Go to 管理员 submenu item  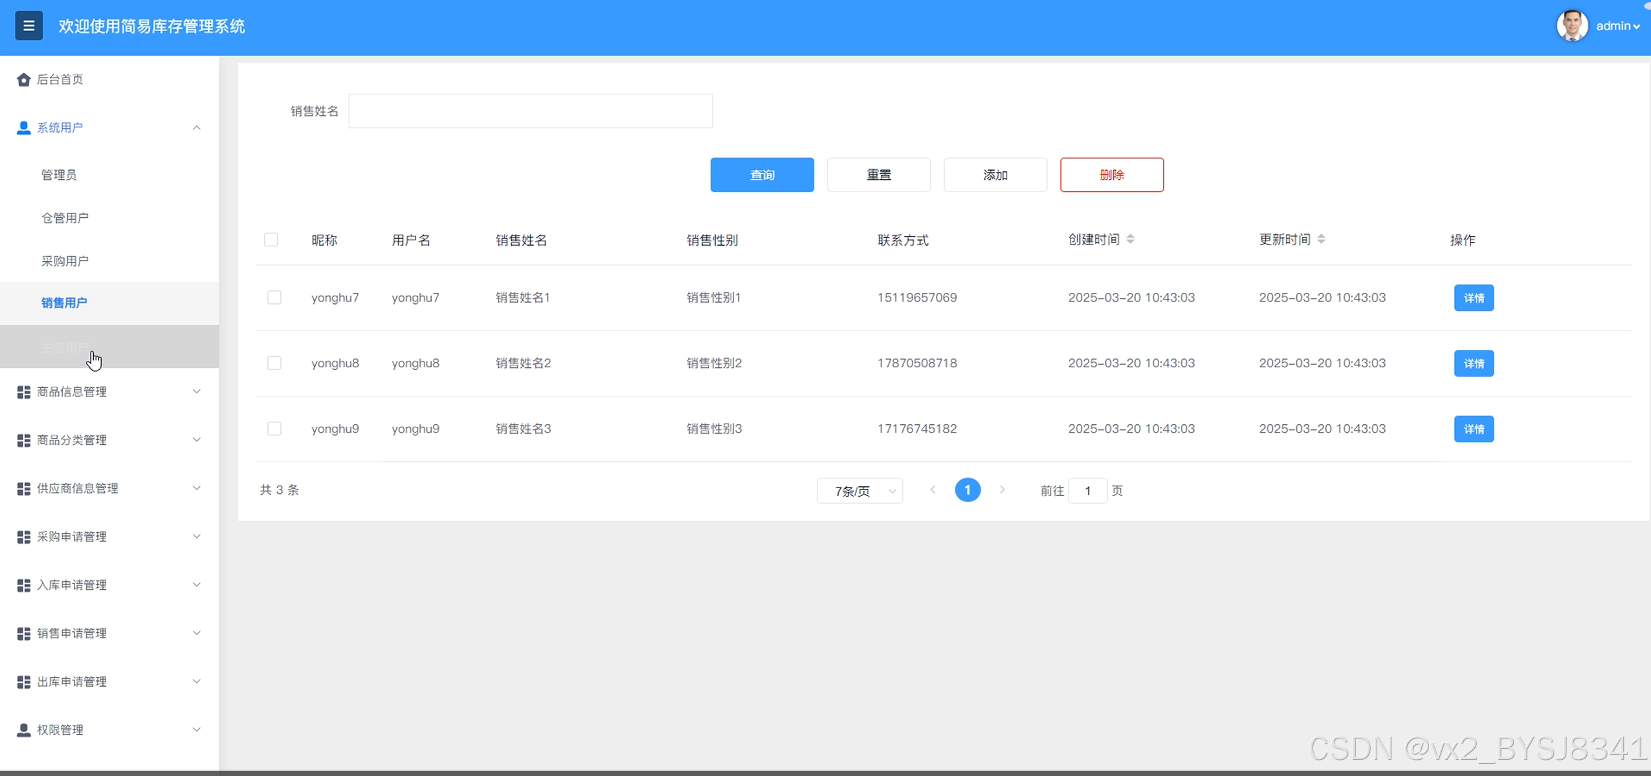59,175
